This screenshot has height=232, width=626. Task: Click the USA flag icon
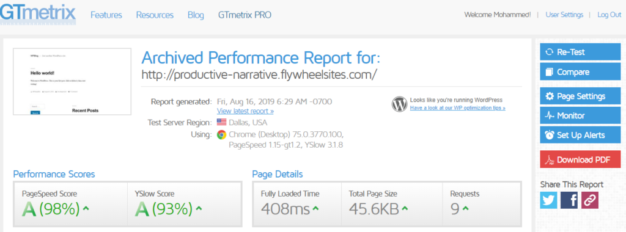(221, 122)
